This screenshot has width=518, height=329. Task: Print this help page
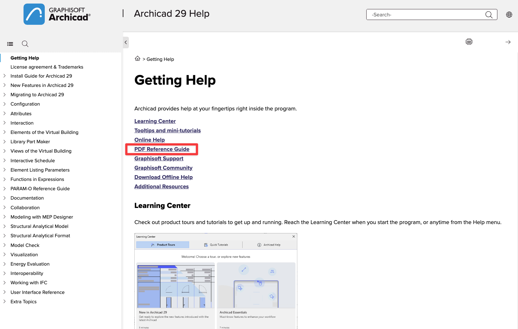469,42
